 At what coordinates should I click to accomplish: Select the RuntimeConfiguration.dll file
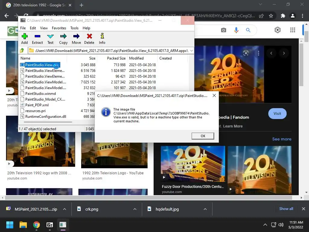pyautogui.click(x=46, y=116)
